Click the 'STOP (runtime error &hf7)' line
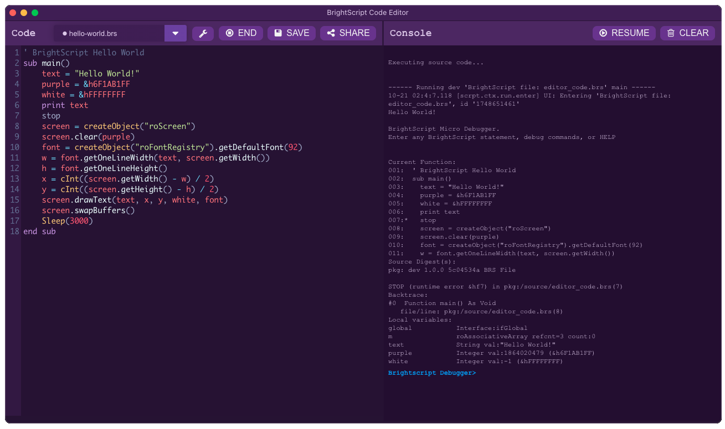This screenshot has width=725, height=429. pos(506,287)
